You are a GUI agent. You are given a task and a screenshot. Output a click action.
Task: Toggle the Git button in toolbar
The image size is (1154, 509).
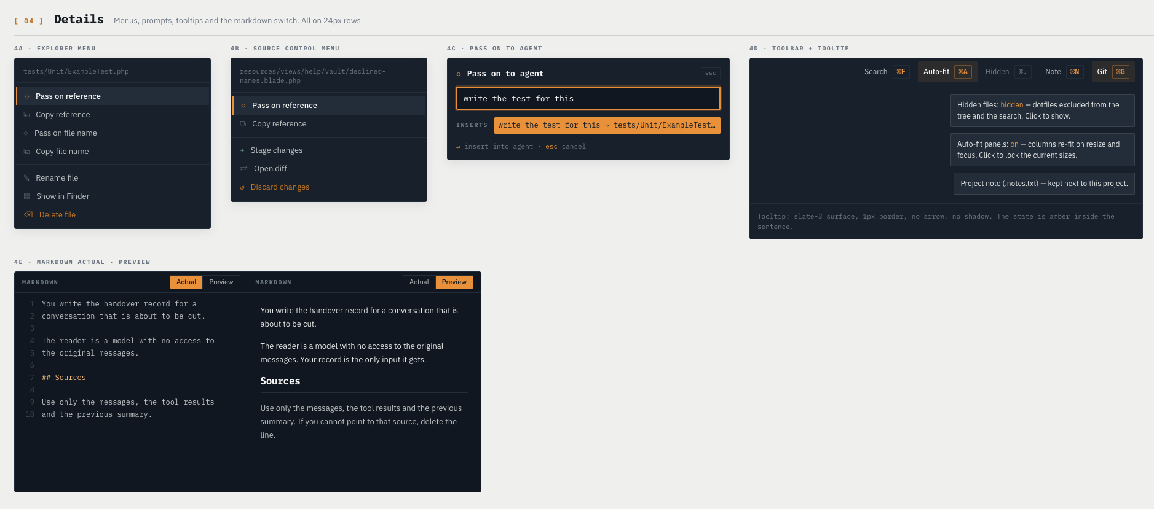tap(1113, 72)
